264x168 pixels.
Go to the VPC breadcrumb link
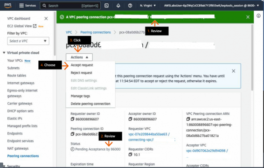click(69, 32)
